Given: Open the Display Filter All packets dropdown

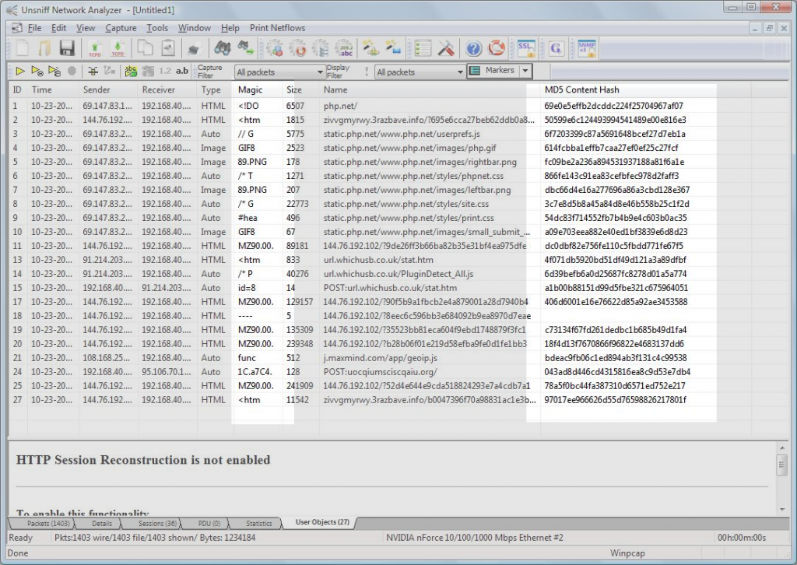Looking at the screenshot, I should 420,72.
